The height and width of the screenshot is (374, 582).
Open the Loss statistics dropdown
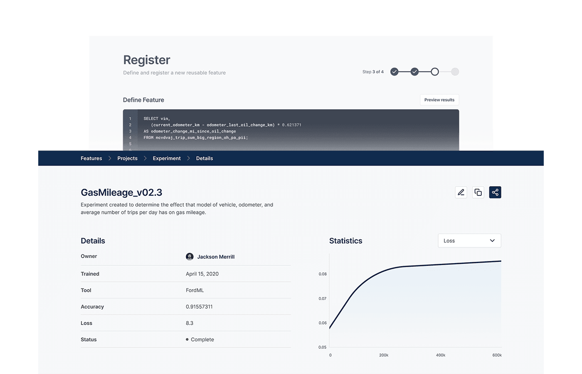pyautogui.click(x=469, y=241)
